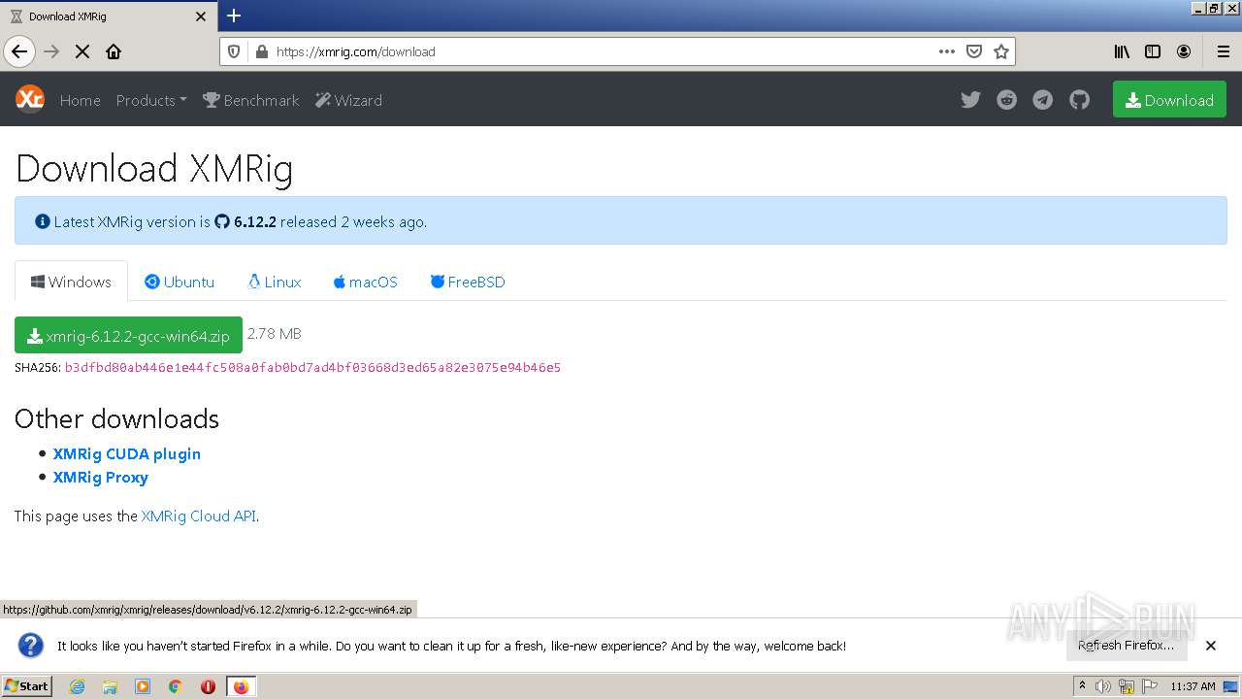The height and width of the screenshot is (699, 1242).
Task: Go back with the browser back arrow
Action: point(19,51)
